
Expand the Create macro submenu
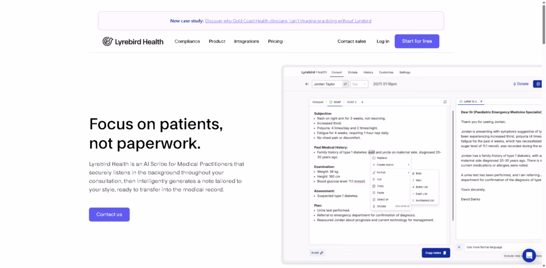pyautogui.click(x=391, y=165)
